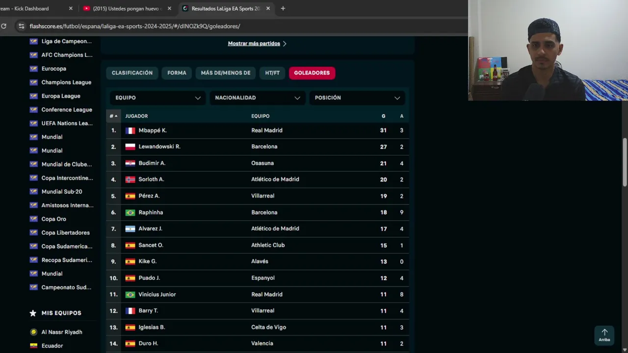Click the Spain flag beside Kike G.
The height and width of the screenshot is (353, 628).
[x=130, y=262]
